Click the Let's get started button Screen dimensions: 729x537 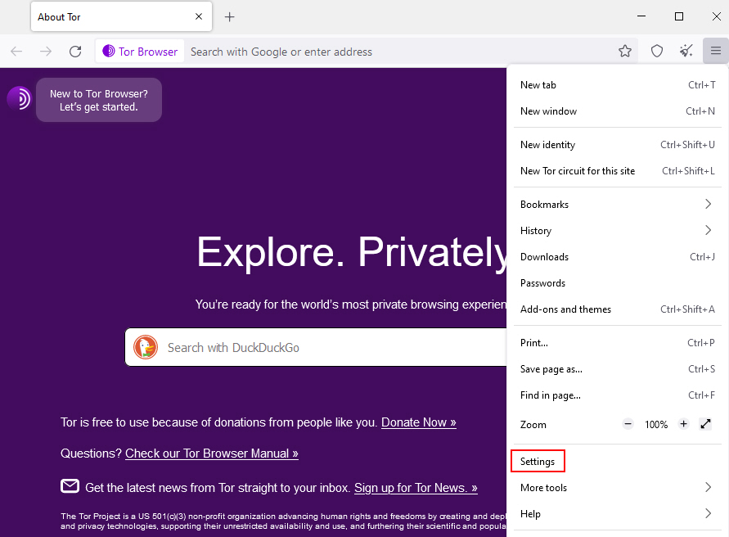(x=98, y=100)
